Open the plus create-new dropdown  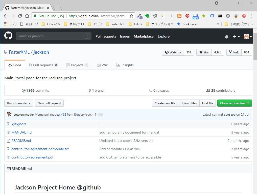(236, 37)
